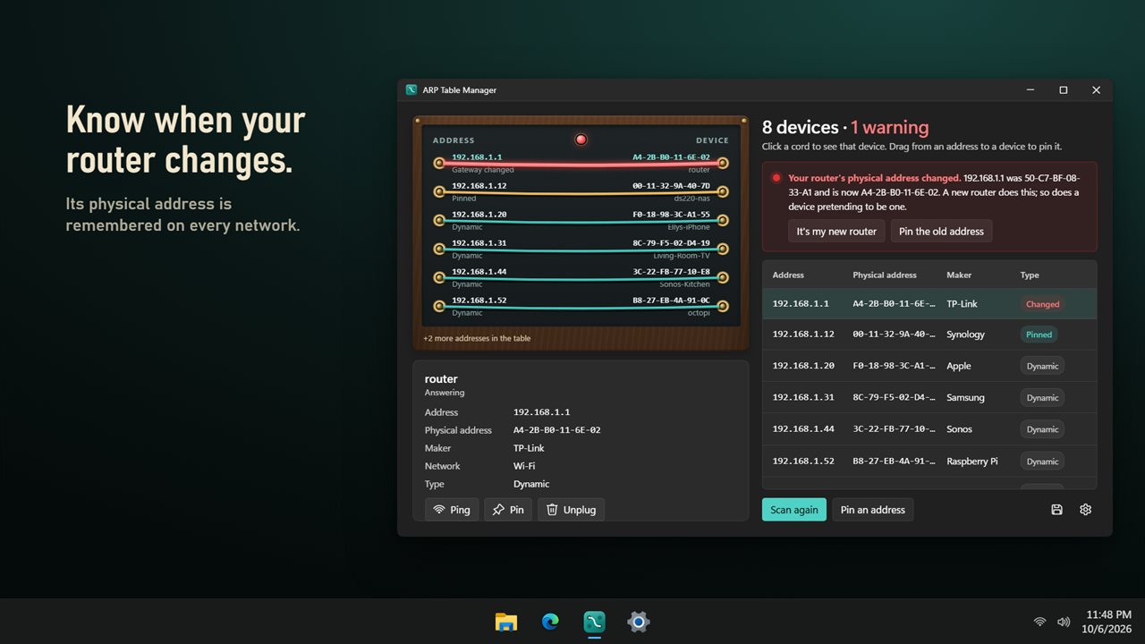Click the octopi cord in the patch panel
The image size is (1145, 644).
pyautogui.click(x=581, y=307)
